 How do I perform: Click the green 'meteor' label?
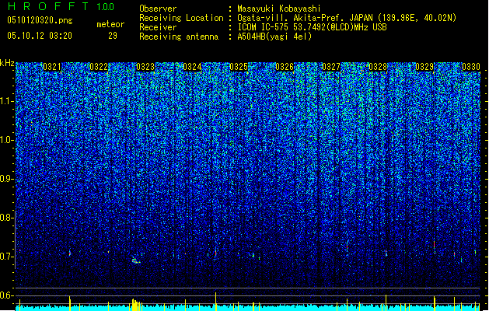pyautogui.click(x=110, y=24)
